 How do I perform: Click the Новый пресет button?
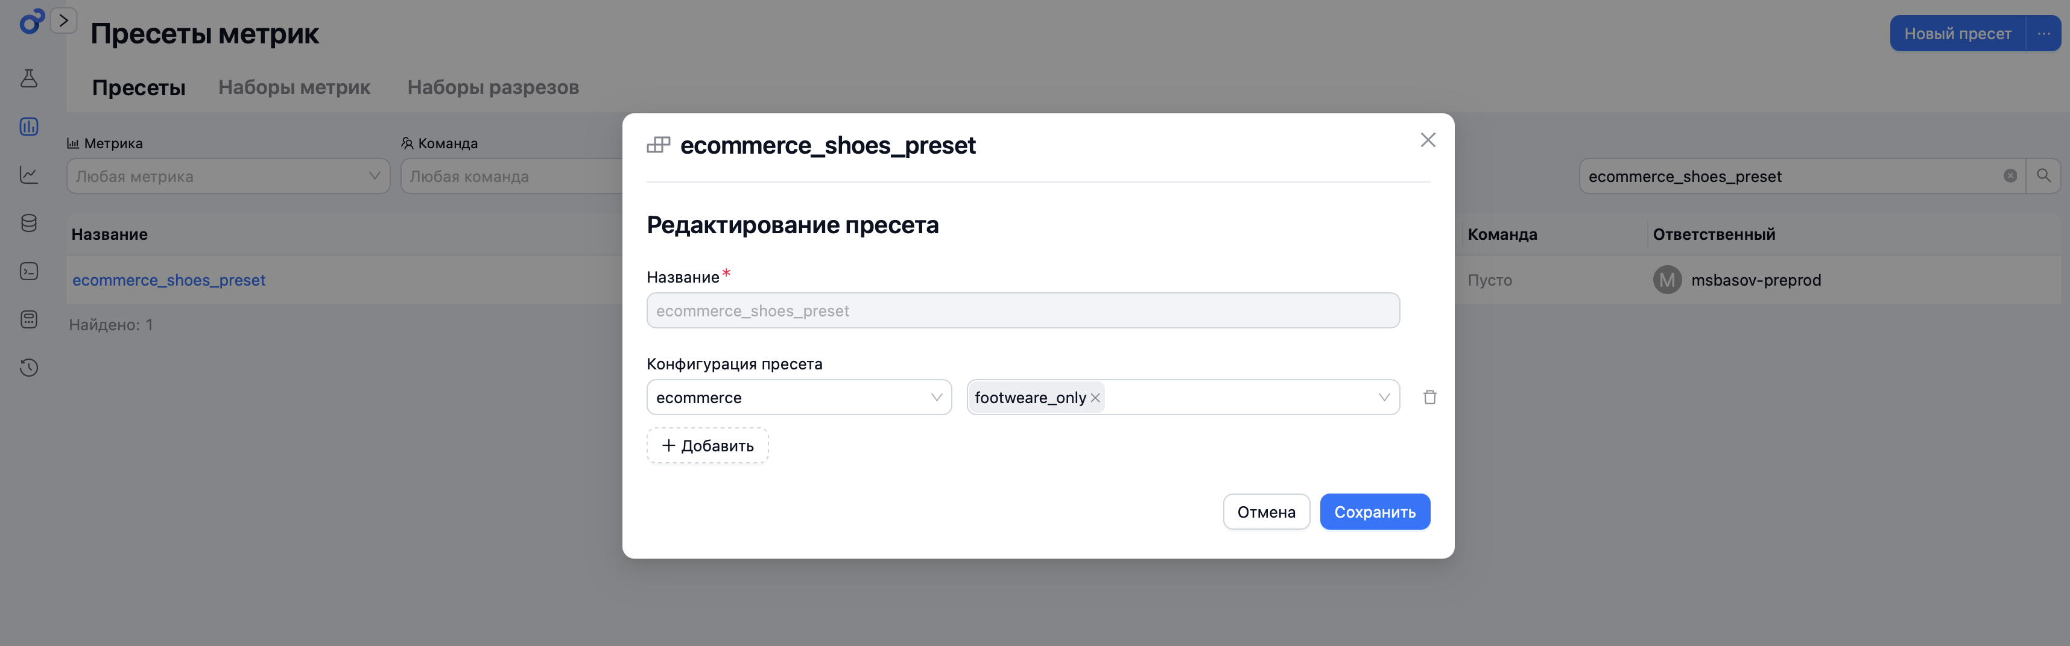(x=1957, y=34)
